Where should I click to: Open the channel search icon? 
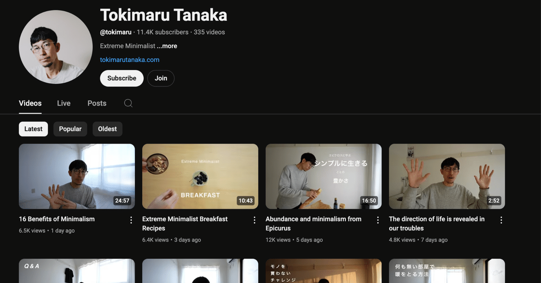click(x=128, y=103)
